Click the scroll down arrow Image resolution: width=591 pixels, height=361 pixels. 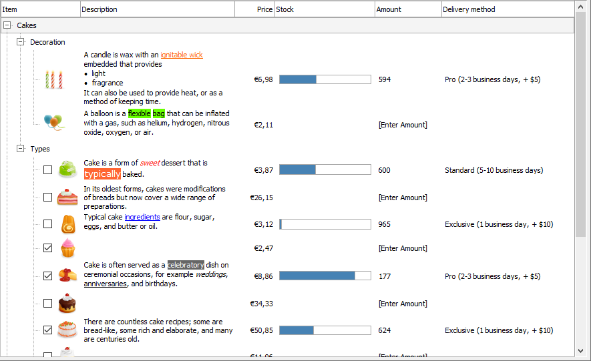pyautogui.click(x=580, y=351)
